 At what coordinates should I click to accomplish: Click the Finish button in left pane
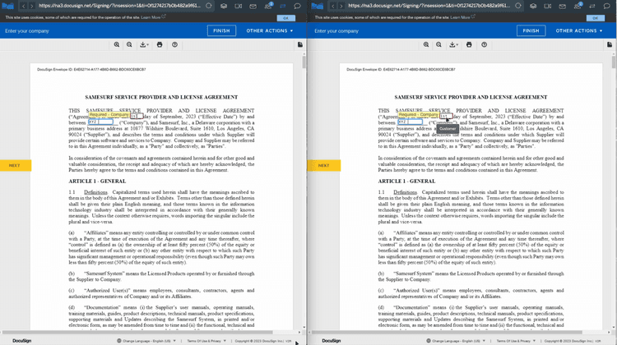point(221,30)
